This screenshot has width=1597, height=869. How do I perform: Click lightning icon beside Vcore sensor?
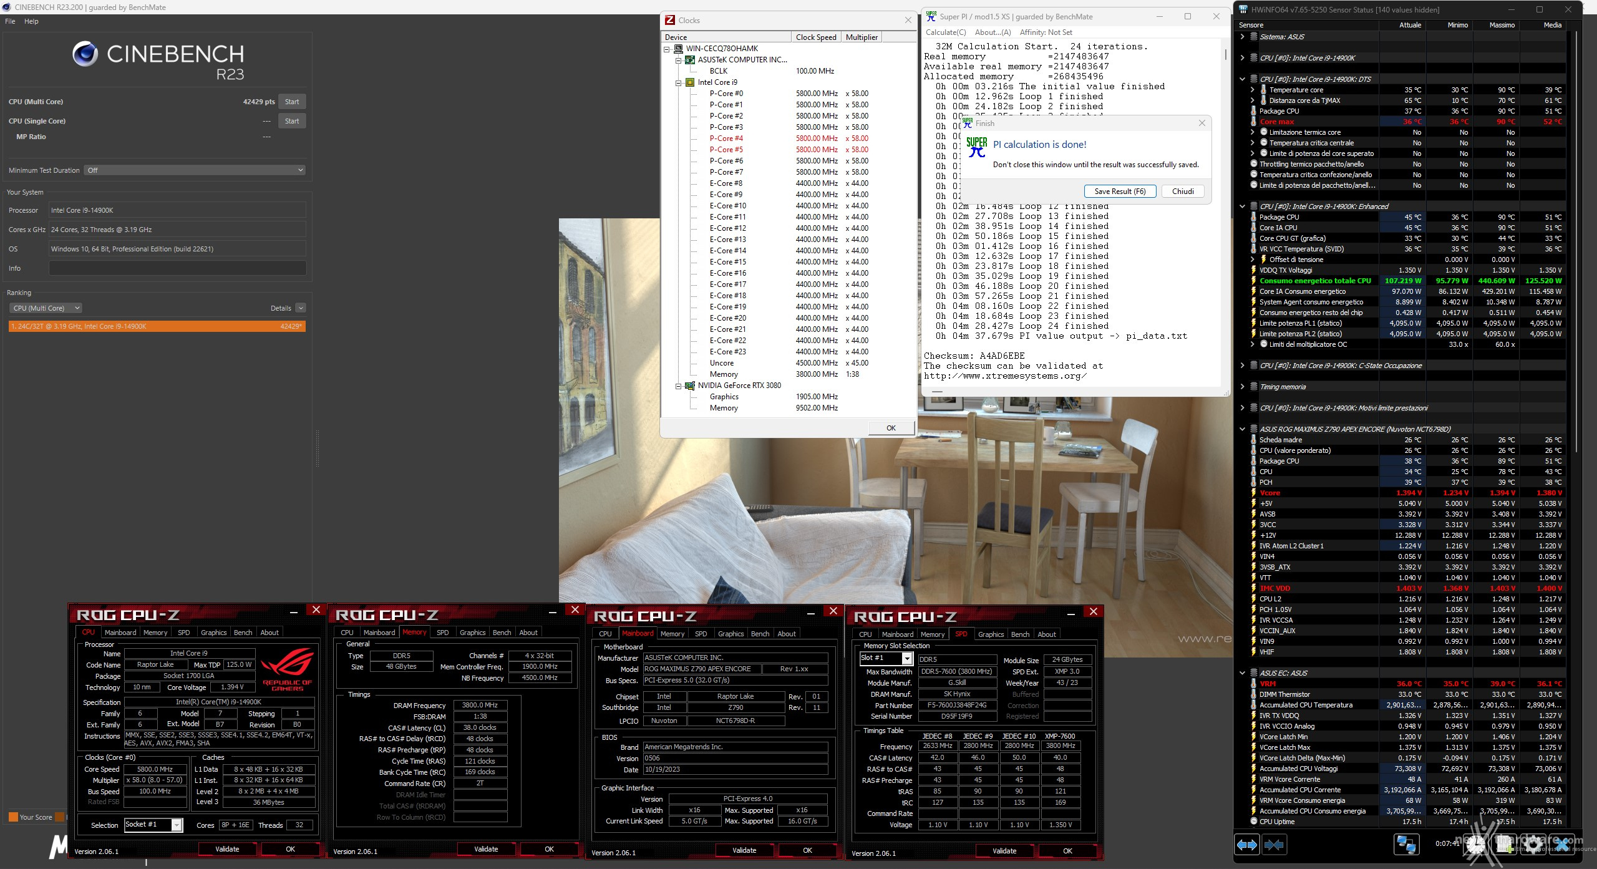click(1253, 493)
